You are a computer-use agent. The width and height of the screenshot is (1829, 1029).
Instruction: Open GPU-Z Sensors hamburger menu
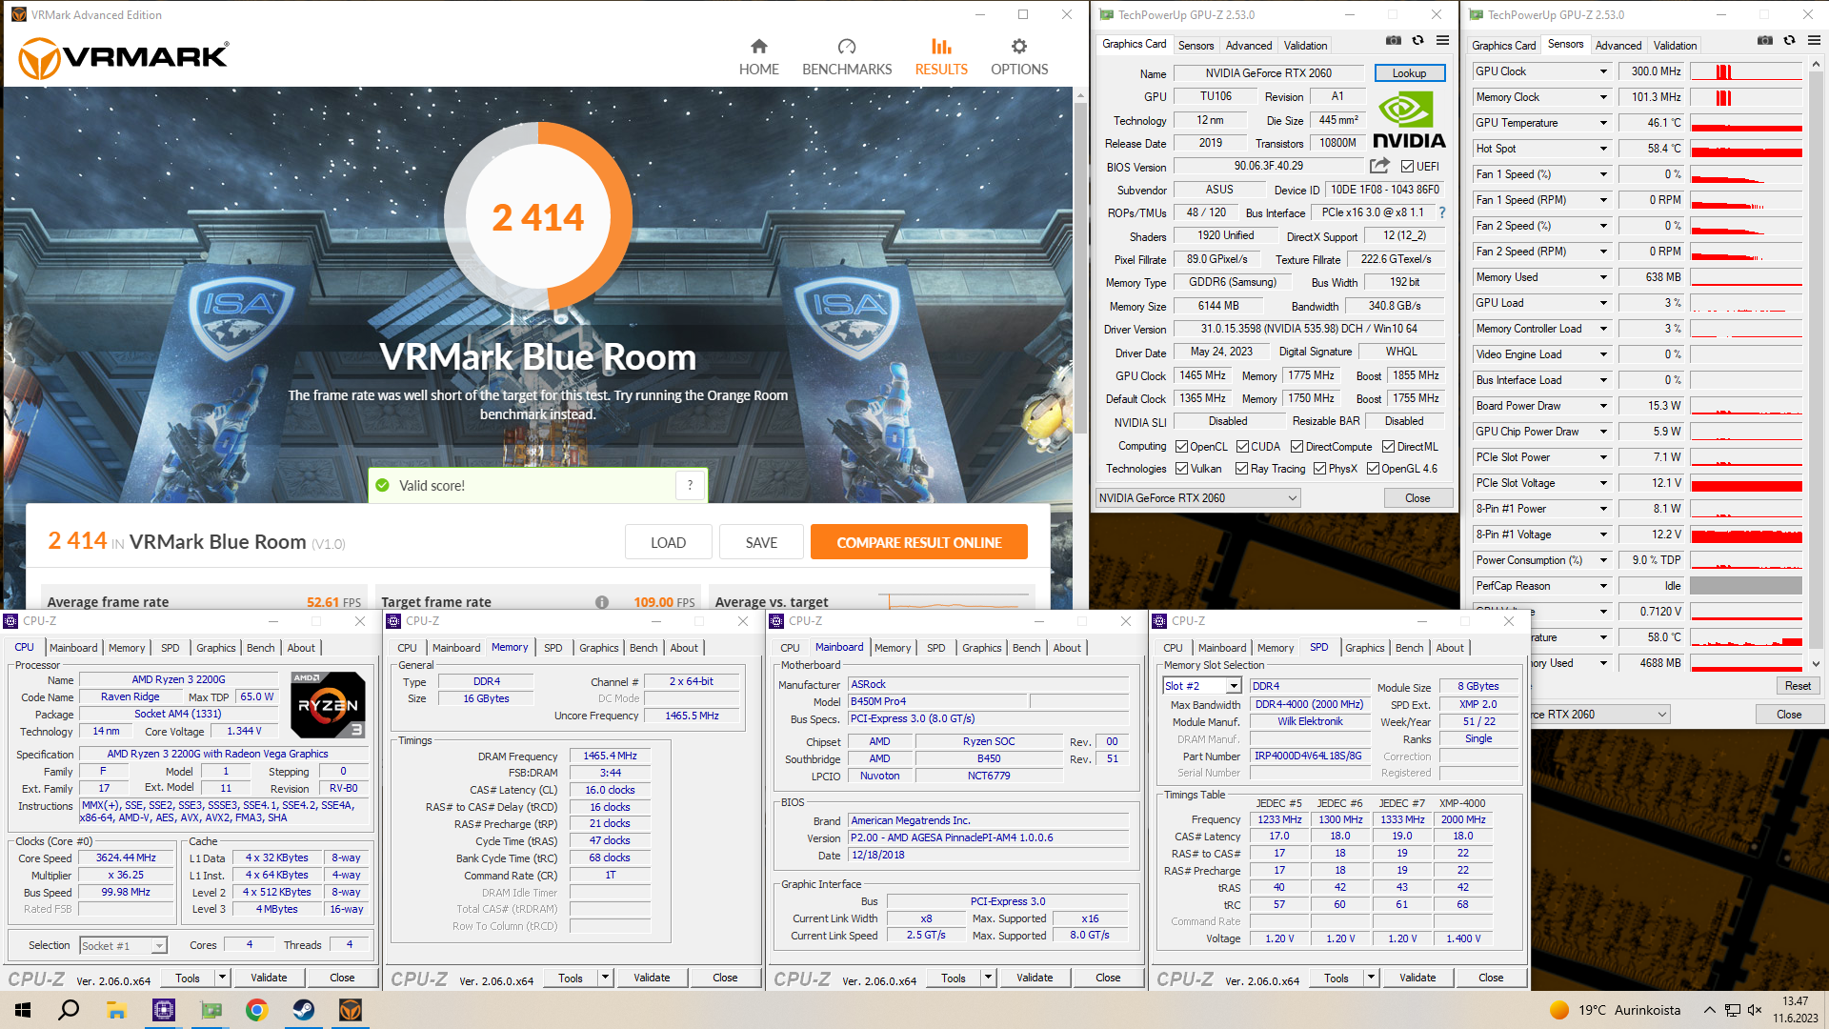point(1814,41)
